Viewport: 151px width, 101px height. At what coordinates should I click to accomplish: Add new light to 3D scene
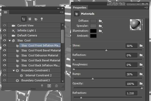click(x=42, y=86)
